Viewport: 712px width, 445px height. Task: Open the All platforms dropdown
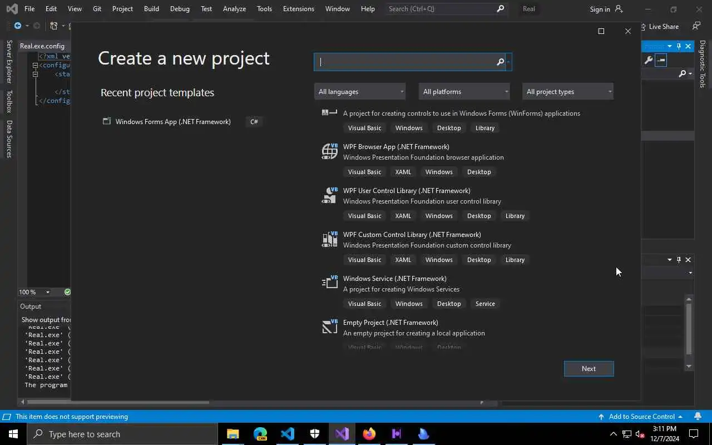464,91
